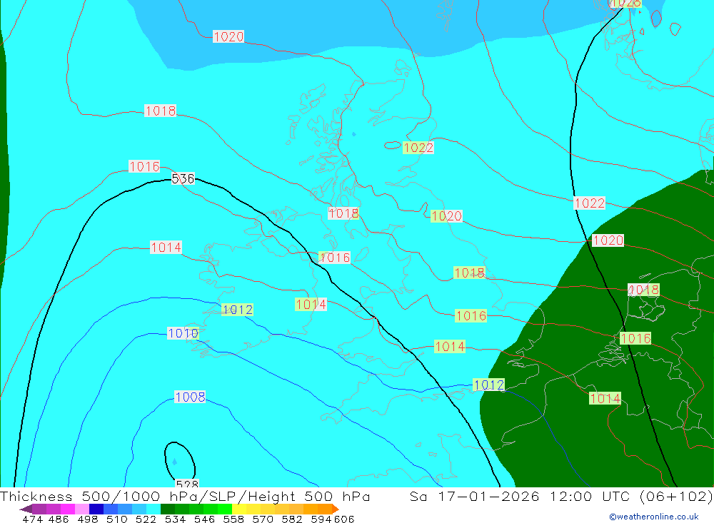Click the 1018 label at upper left
The height and width of the screenshot is (523, 714).
pos(160,111)
